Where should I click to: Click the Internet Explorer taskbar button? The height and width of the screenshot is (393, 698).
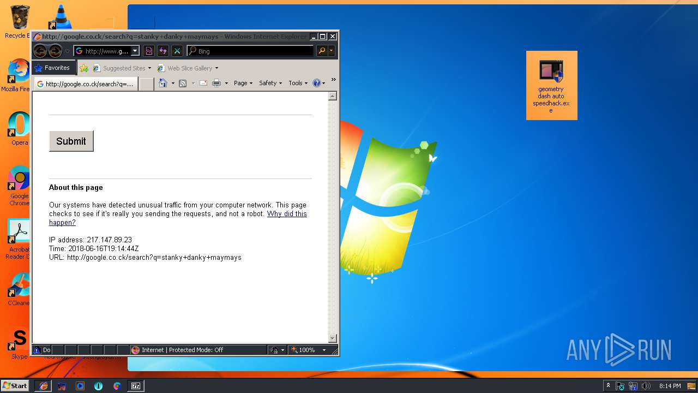[x=44, y=386]
